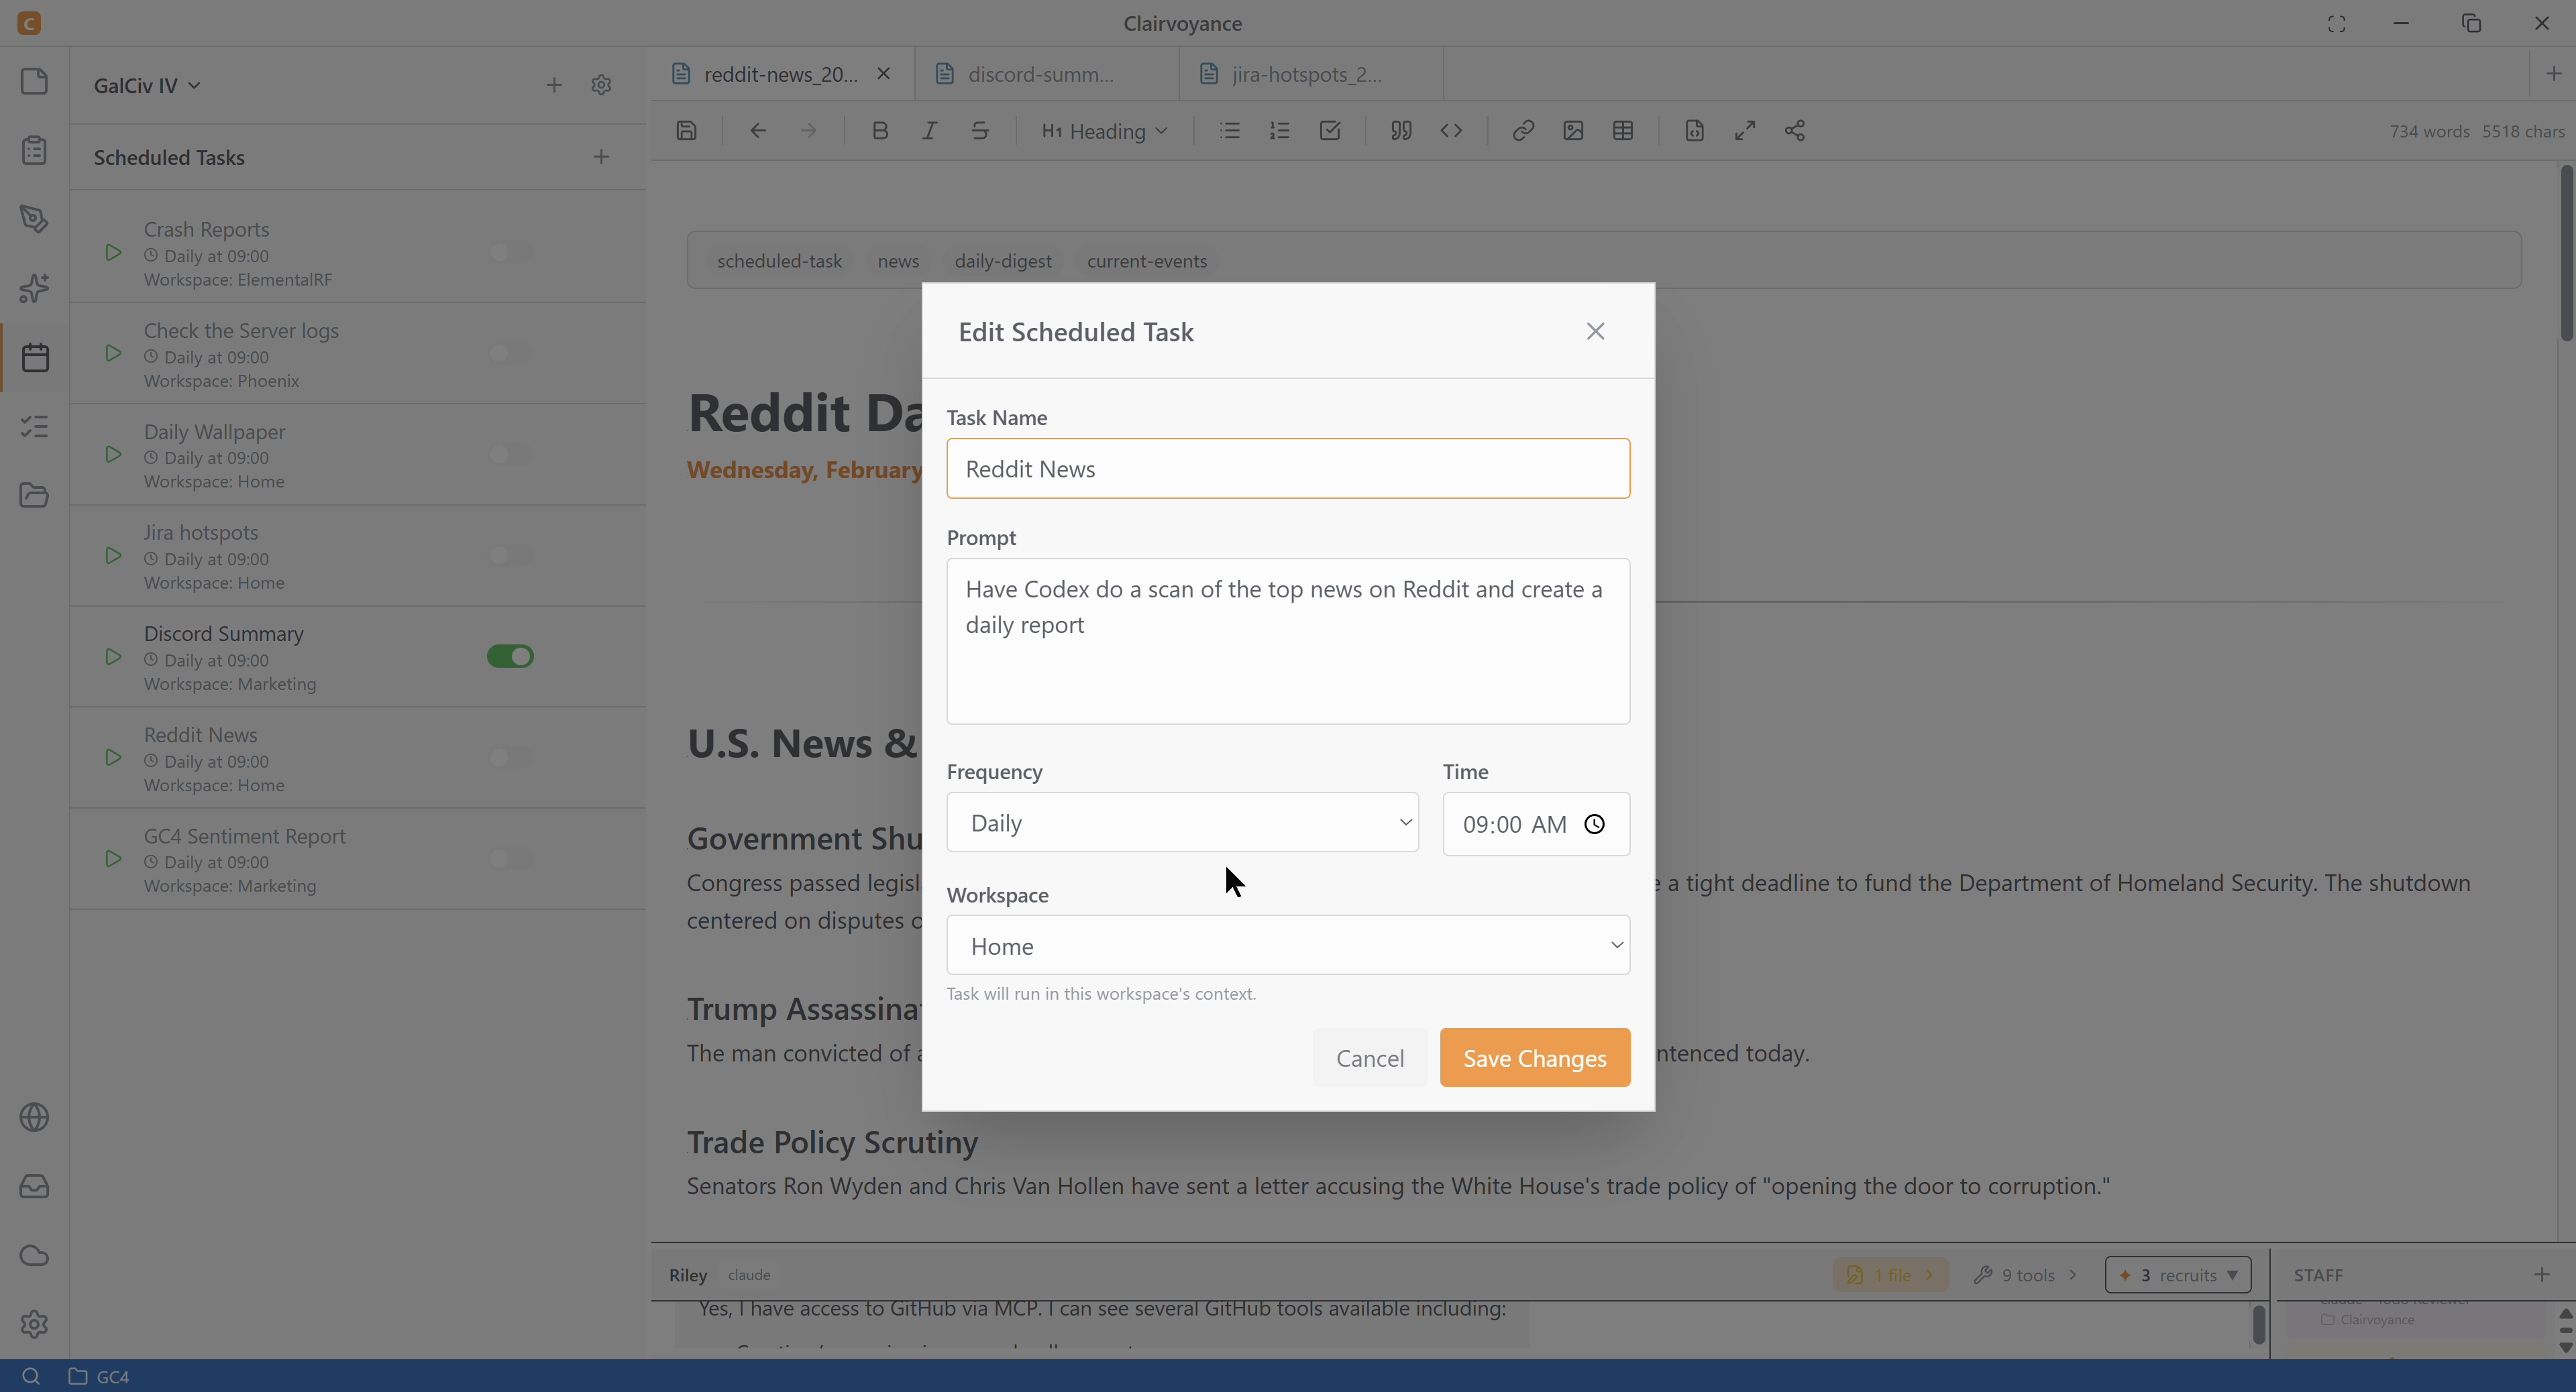Image resolution: width=2576 pixels, height=1392 pixels.
Task: Enable the Crash Reports task toggle
Action: point(510,253)
